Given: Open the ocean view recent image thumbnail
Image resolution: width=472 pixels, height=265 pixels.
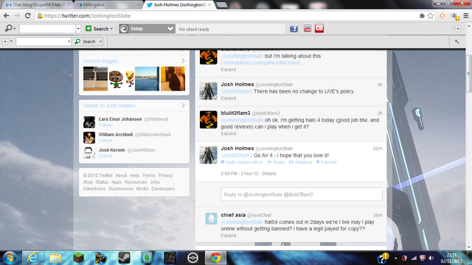Looking at the screenshot, I should [147, 79].
